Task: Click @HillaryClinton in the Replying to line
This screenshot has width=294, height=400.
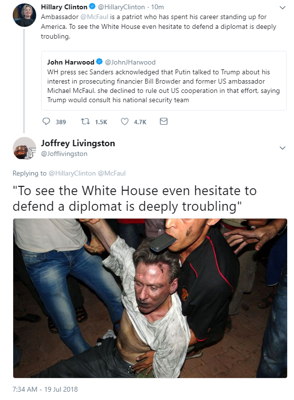Action: point(72,174)
